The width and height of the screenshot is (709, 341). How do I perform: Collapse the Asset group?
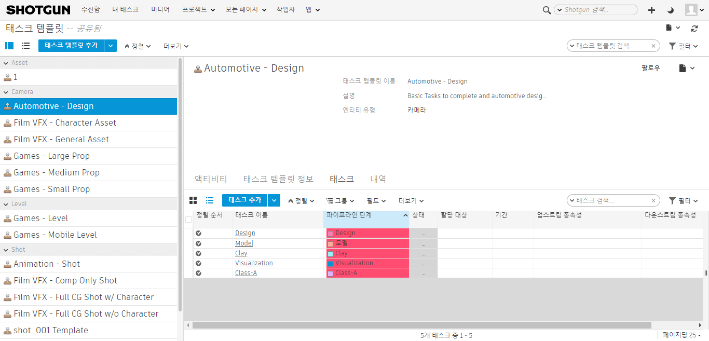click(6, 63)
